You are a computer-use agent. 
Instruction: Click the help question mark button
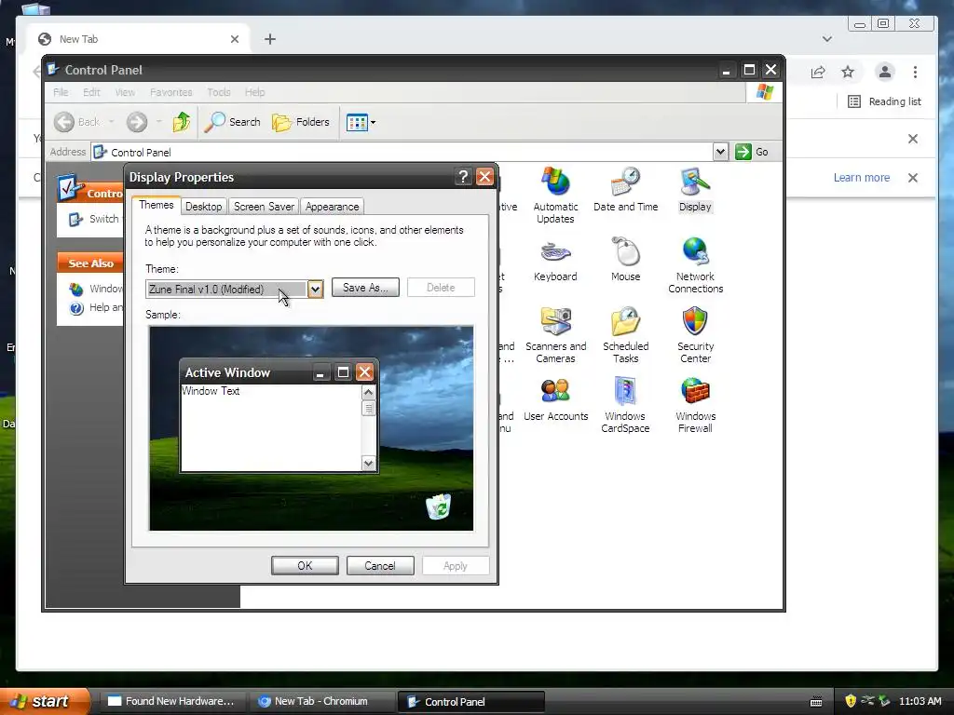pos(463,177)
